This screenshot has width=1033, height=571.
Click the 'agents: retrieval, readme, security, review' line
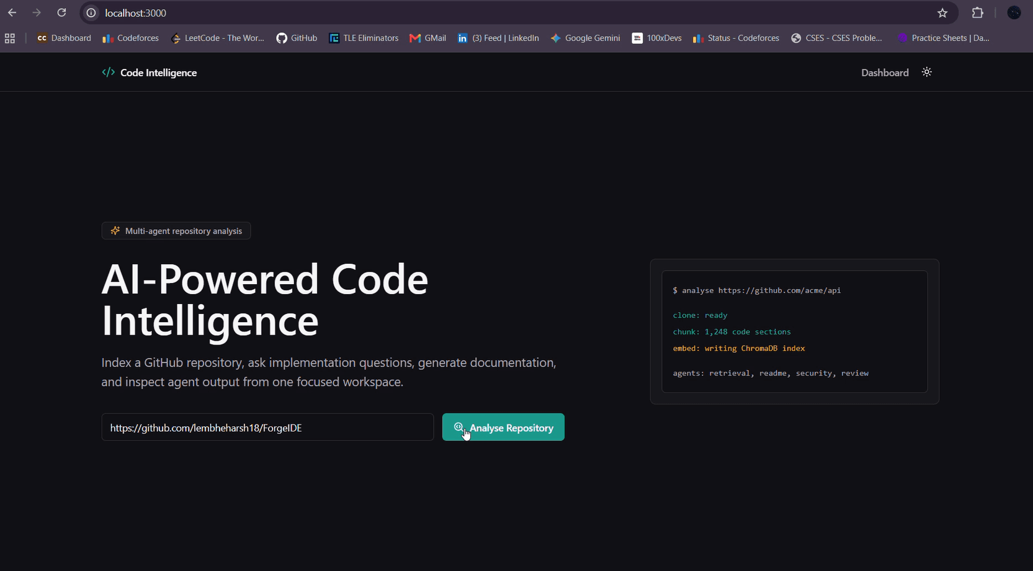pyautogui.click(x=771, y=373)
